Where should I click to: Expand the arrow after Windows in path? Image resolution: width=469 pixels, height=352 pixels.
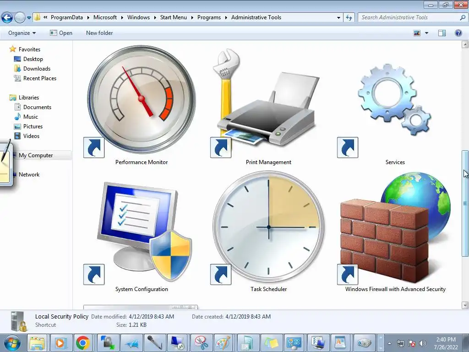click(155, 18)
